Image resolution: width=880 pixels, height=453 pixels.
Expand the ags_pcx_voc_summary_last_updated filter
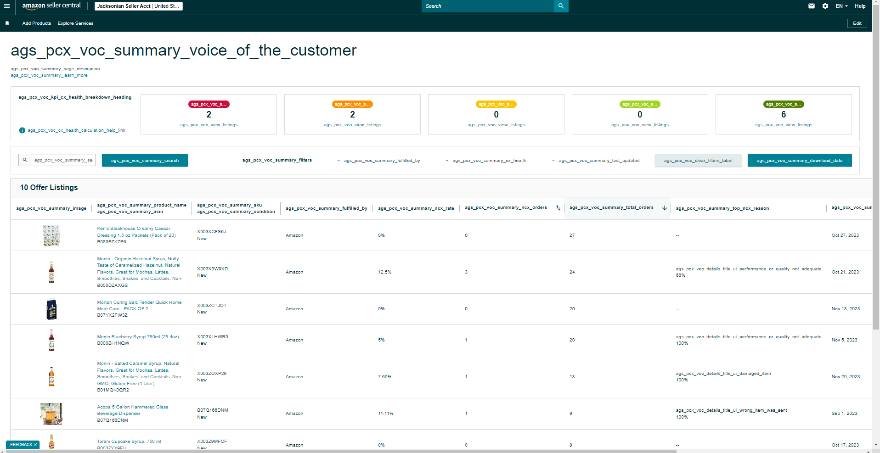pos(596,161)
